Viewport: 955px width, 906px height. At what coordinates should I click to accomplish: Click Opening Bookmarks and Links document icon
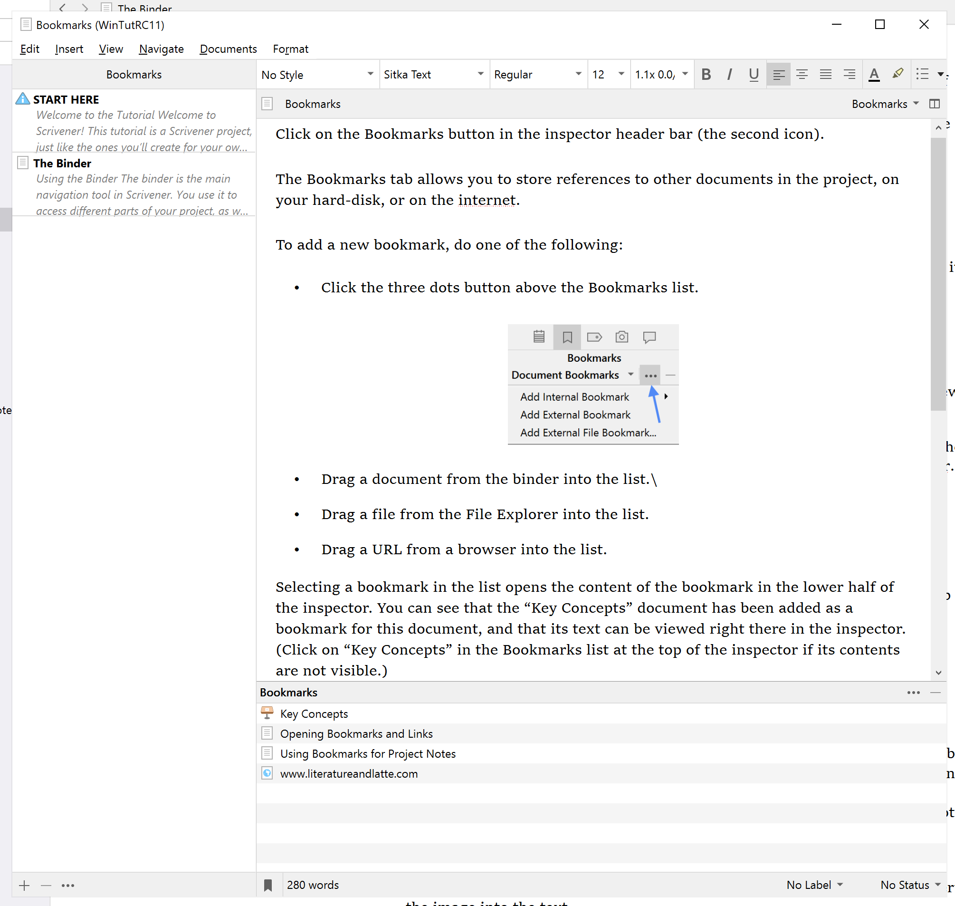click(267, 733)
